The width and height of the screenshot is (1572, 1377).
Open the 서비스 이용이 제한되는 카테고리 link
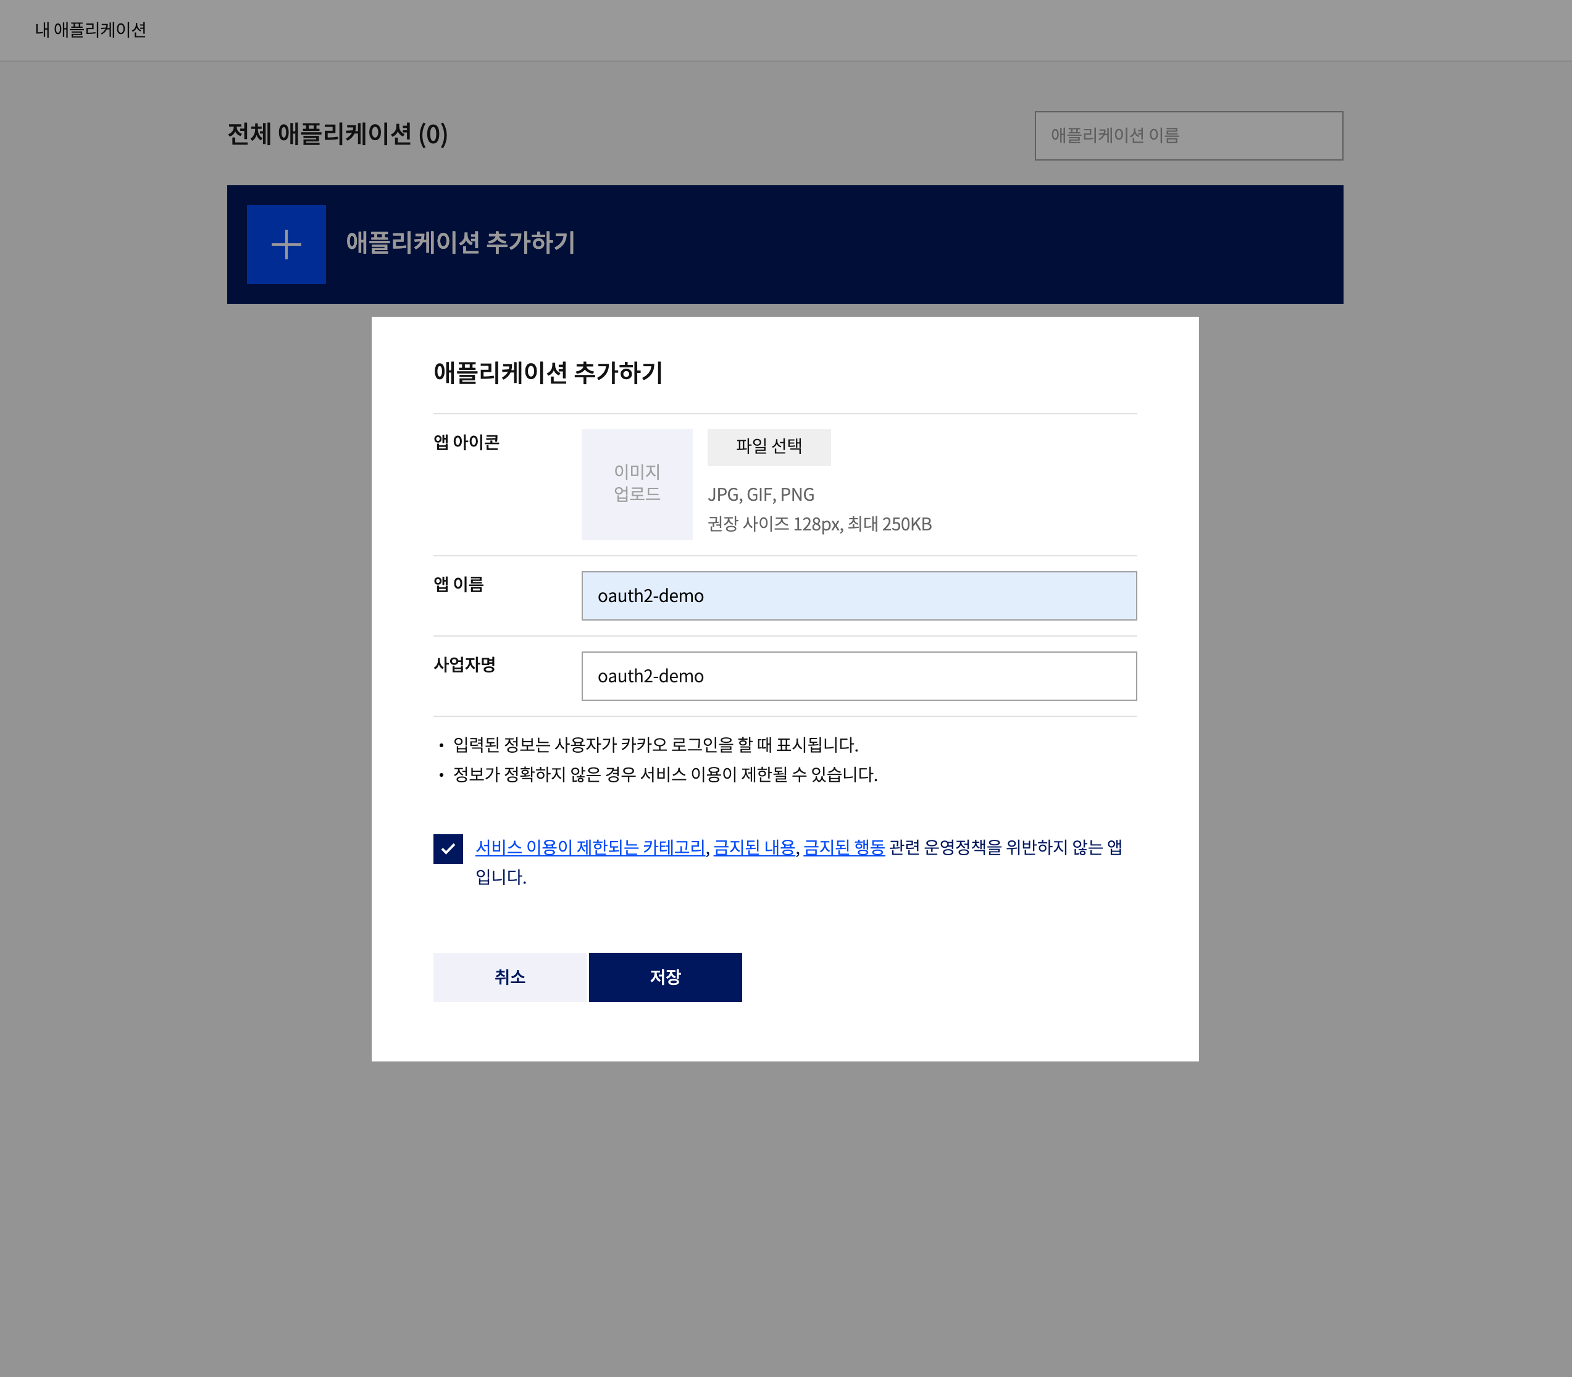[590, 847]
